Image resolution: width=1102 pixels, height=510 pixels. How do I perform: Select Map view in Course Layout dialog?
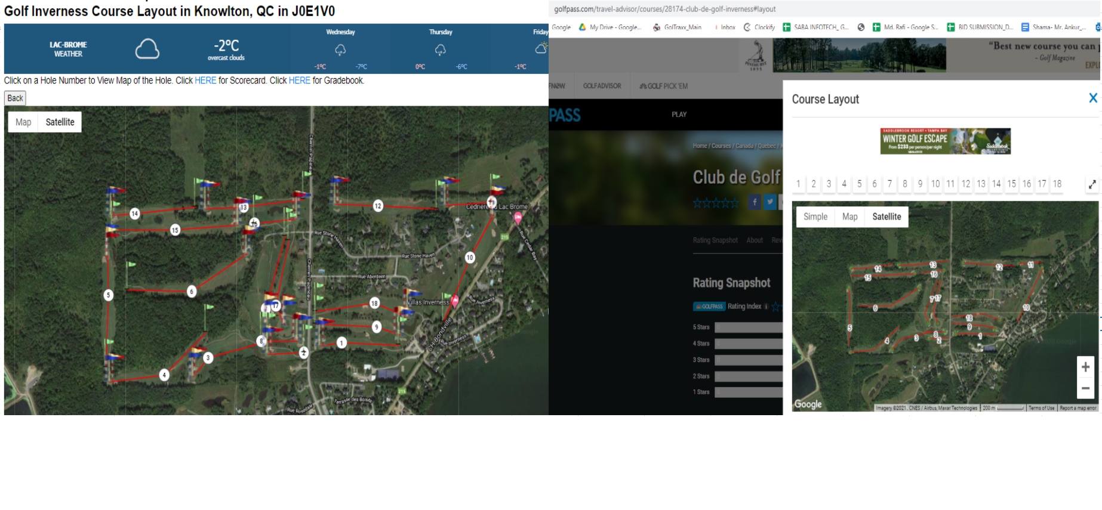click(850, 217)
